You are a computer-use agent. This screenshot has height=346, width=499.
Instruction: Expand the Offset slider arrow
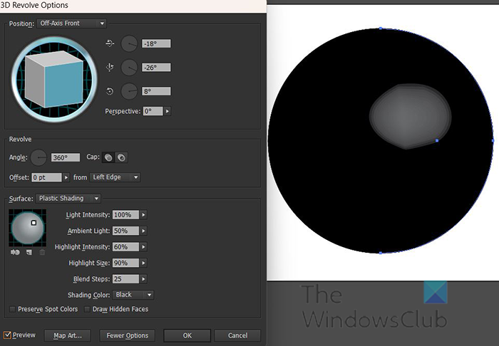pos(66,177)
